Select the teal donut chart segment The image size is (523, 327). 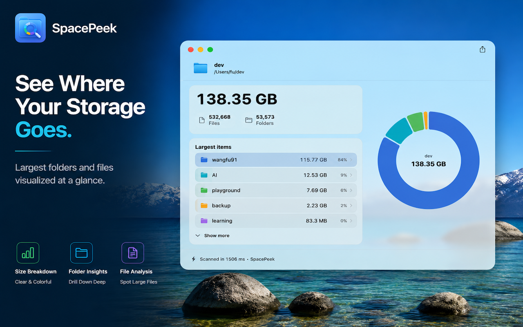tap(399, 131)
